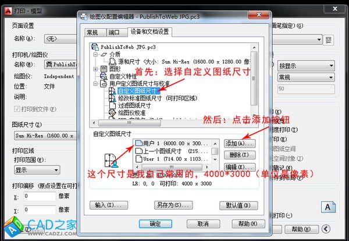Click the 输入(I)... button
Image resolution: width=349 pixels, height=241 pixels.
tap(109, 205)
